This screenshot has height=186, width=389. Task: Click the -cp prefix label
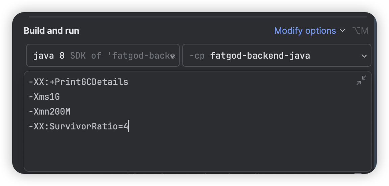coord(197,56)
